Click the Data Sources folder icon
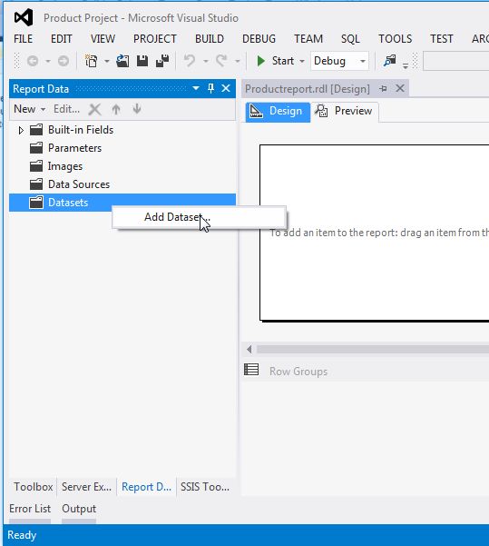This screenshot has width=489, height=546. click(x=36, y=184)
